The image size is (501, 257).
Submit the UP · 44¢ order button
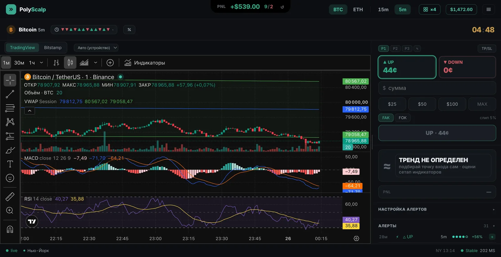[x=437, y=133]
